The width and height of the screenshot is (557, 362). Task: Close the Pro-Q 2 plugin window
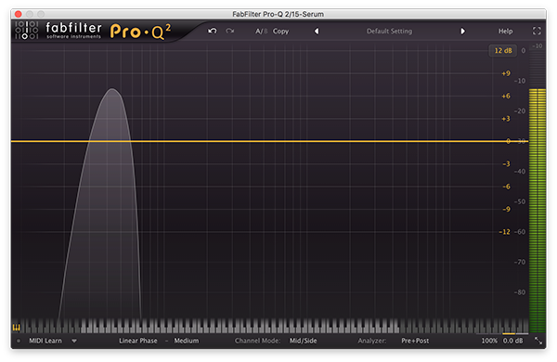tap(19, 14)
